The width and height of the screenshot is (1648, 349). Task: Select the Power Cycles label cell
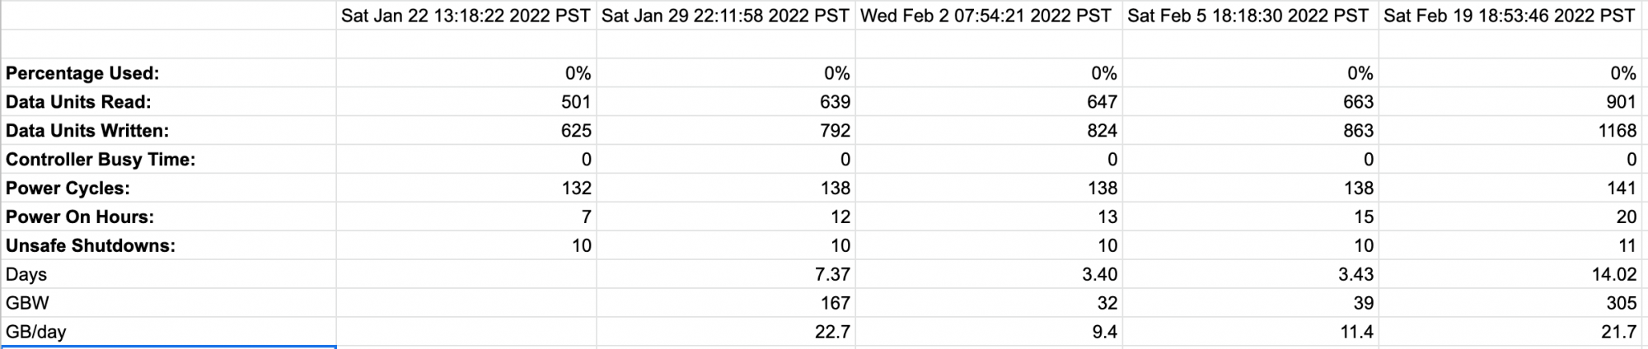168,188
